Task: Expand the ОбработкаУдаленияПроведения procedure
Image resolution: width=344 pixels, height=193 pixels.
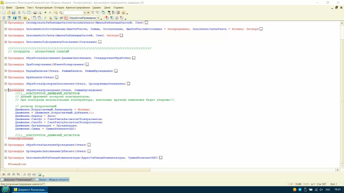Action: (x=6, y=145)
